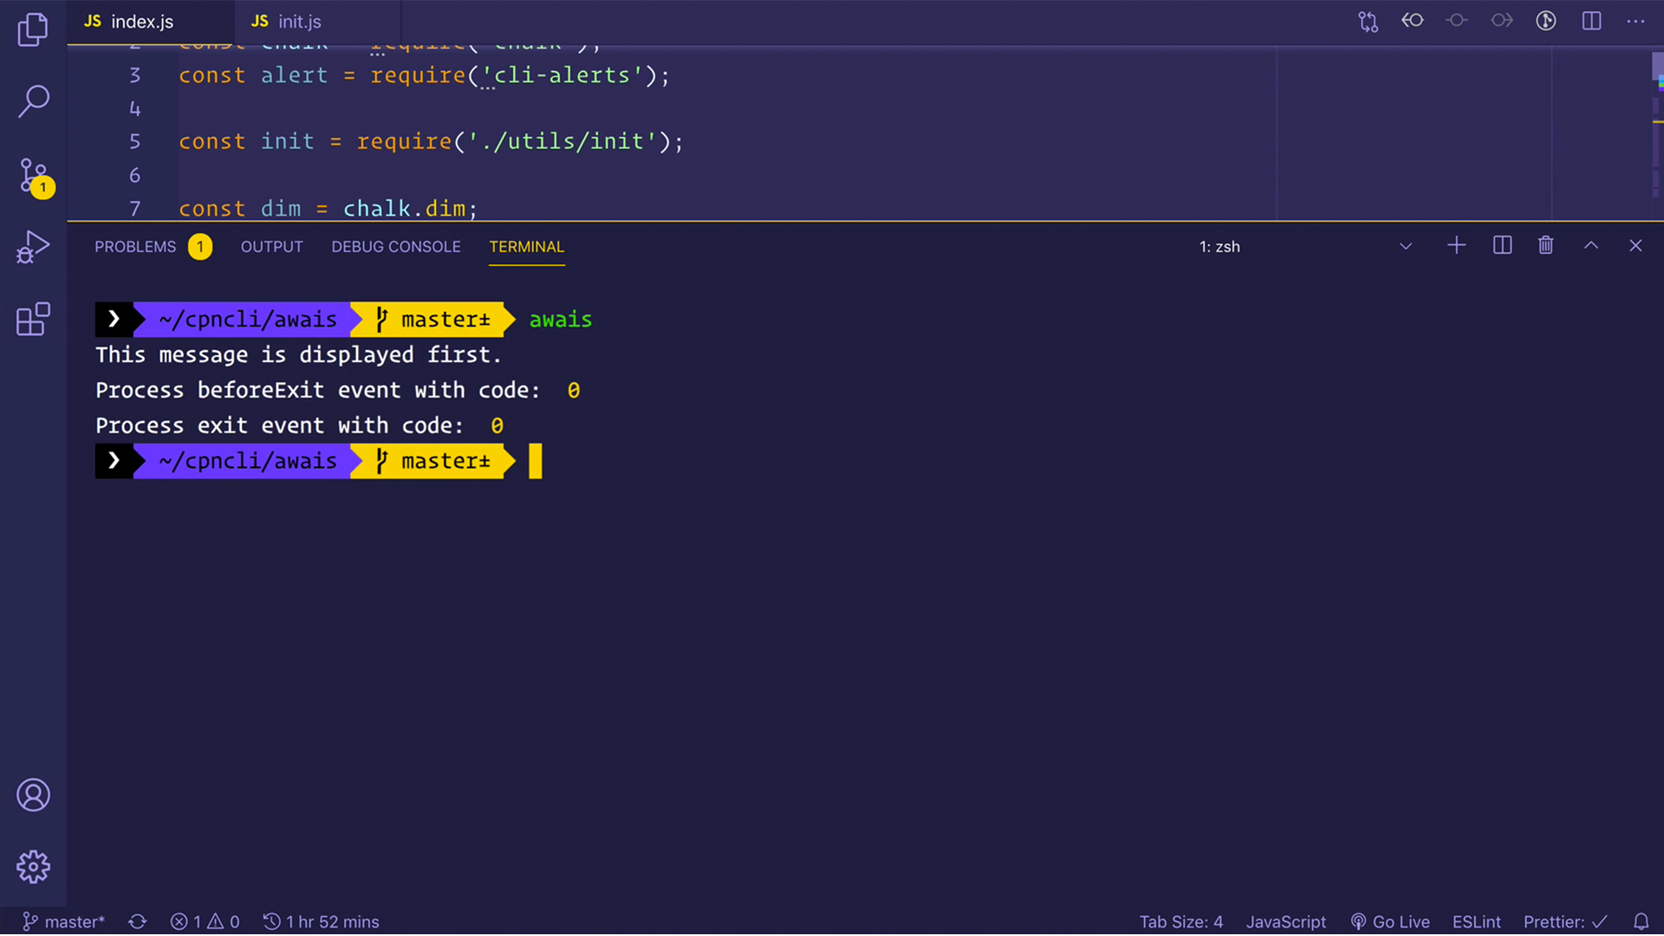Image resolution: width=1664 pixels, height=936 pixels.
Task: Switch to the init.js tab
Action: [297, 21]
